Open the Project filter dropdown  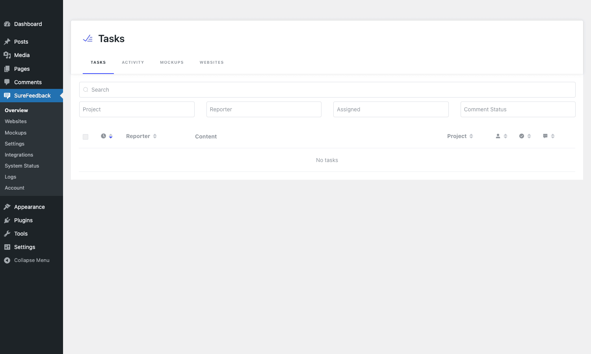click(137, 109)
